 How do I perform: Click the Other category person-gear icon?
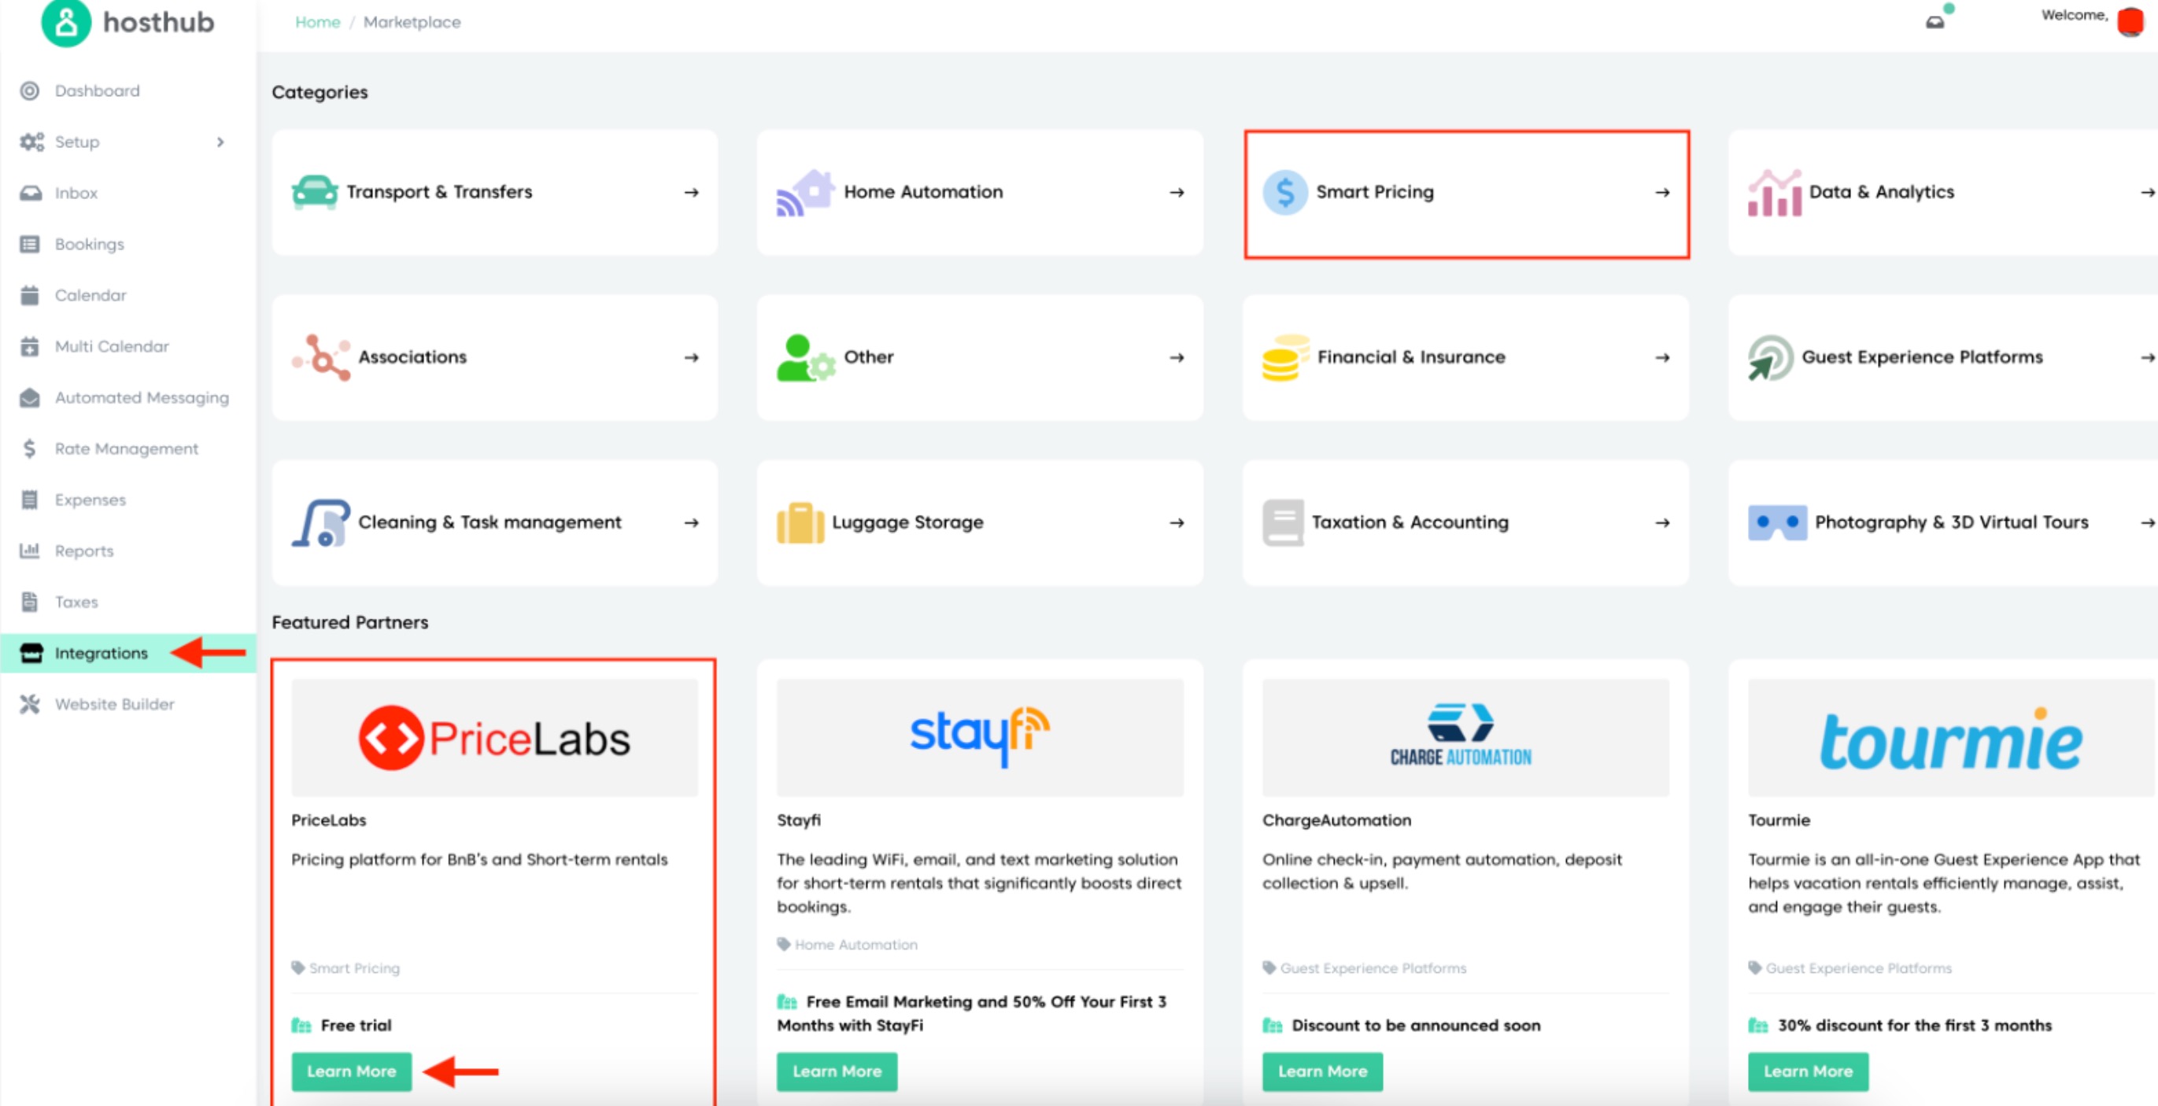[x=805, y=357]
